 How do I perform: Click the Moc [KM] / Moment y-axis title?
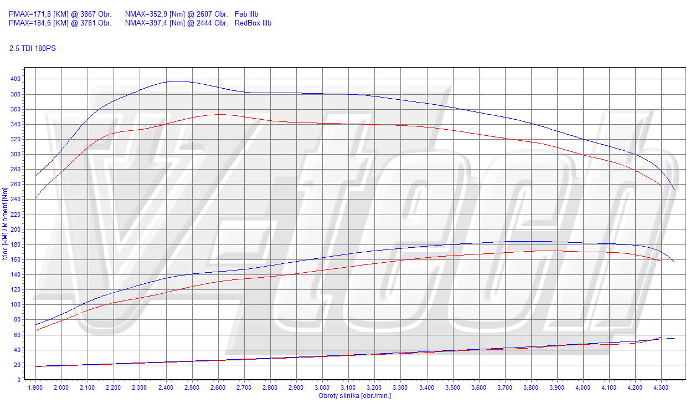click(5, 223)
